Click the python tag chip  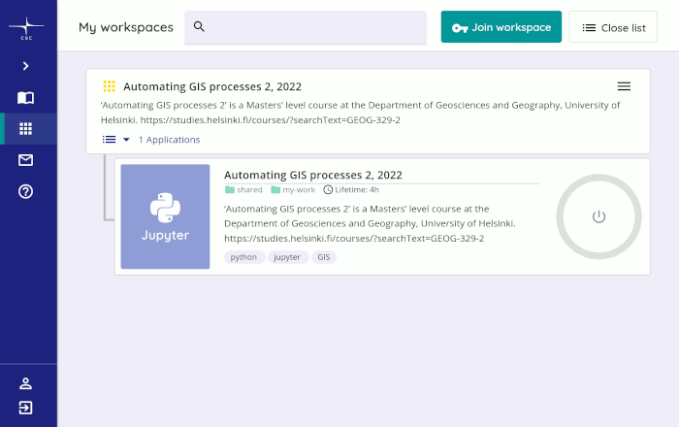click(x=243, y=257)
